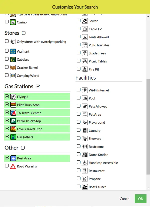Click the Road Warning triangle icon
Screen dimensions: 150x207
[x=13, y=166]
